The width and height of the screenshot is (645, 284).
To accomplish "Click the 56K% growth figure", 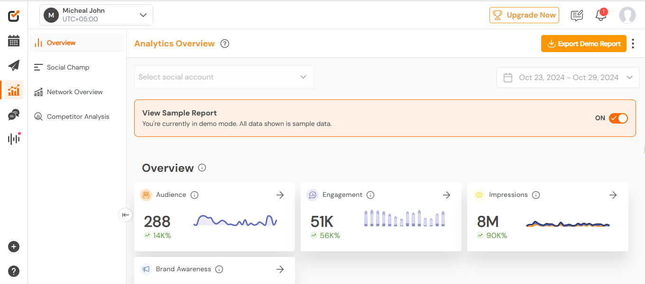I will tap(330, 235).
